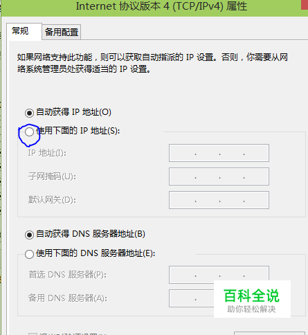Focus first octet of 首选 DNS 服务器(P) field
Image resolution: width=308 pixels, height=335 pixels.
(x=182, y=275)
